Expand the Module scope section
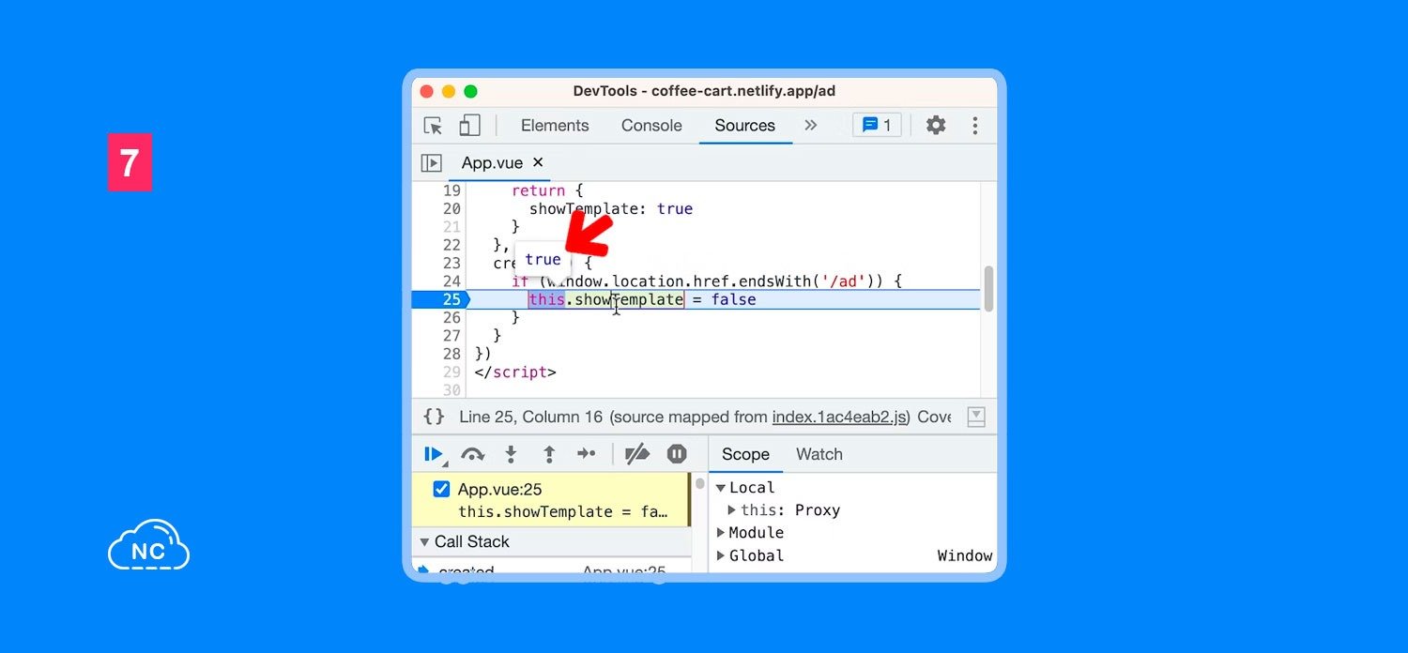 pyautogui.click(x=721, y=533)
